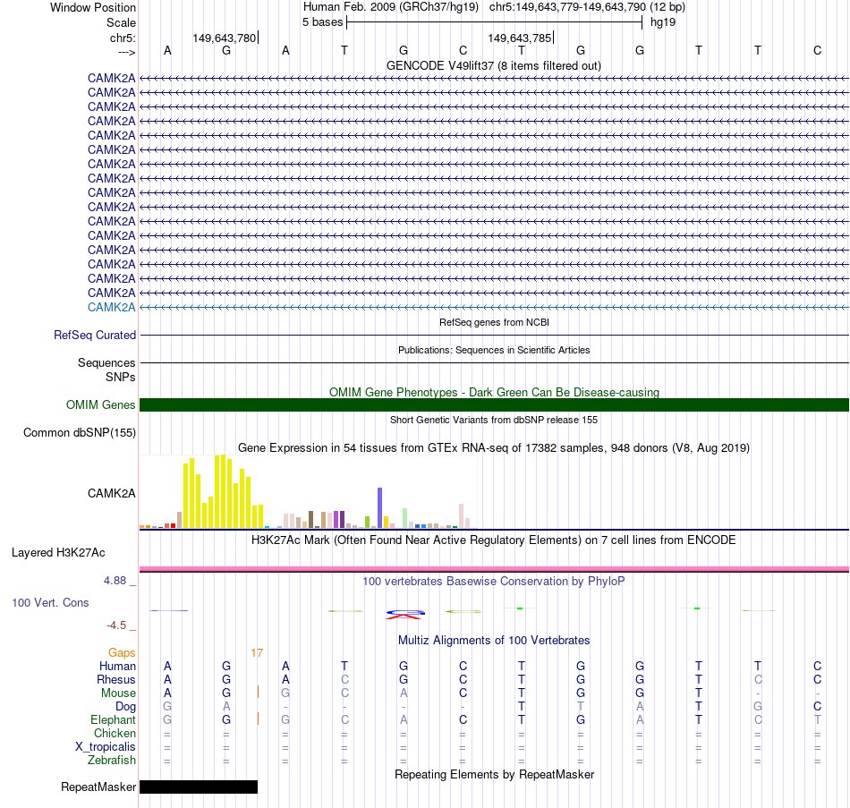Click the 'chr5:' ruler label

coord(123,38)
